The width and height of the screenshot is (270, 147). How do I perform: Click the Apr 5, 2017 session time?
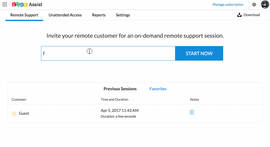coord(120,111)
